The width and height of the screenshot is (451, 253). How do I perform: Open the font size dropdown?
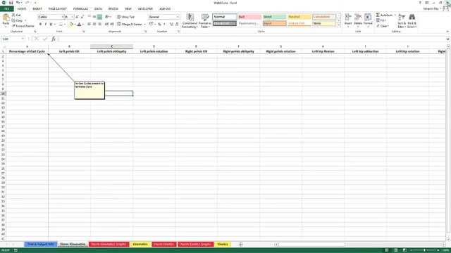pos(72,17)
